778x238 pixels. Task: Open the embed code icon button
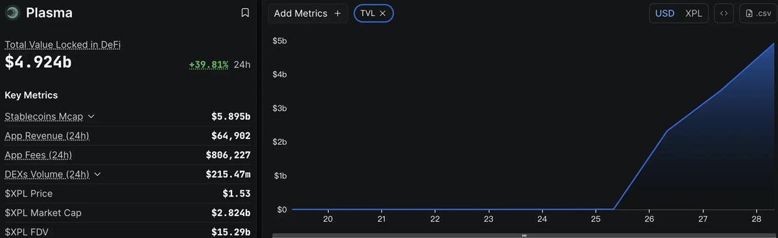coord(724,13)
